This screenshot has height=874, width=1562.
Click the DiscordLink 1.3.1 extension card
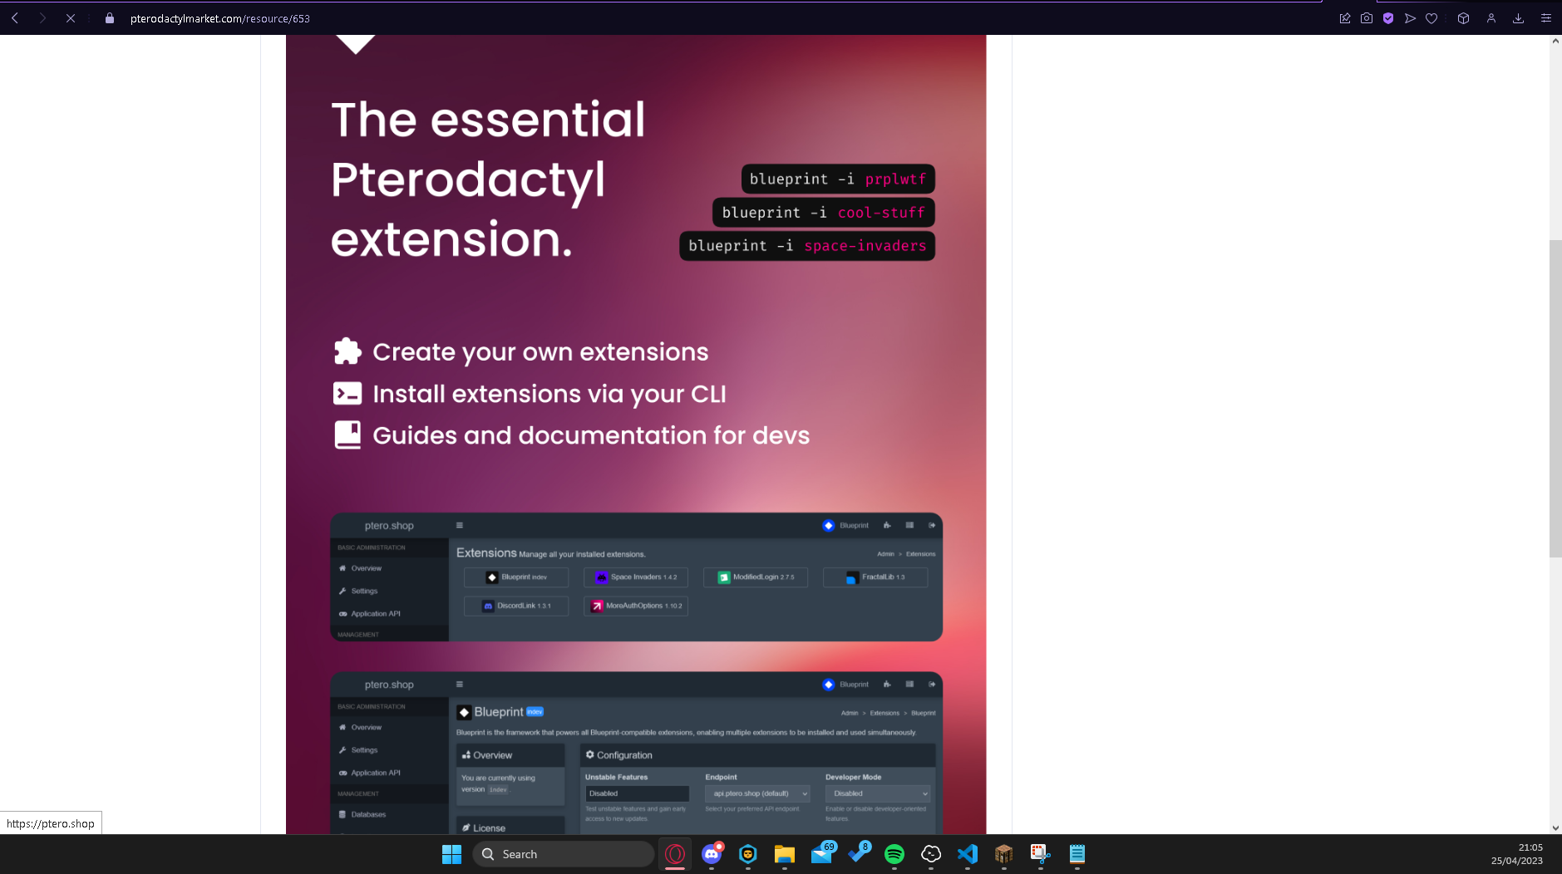(516, 606)
